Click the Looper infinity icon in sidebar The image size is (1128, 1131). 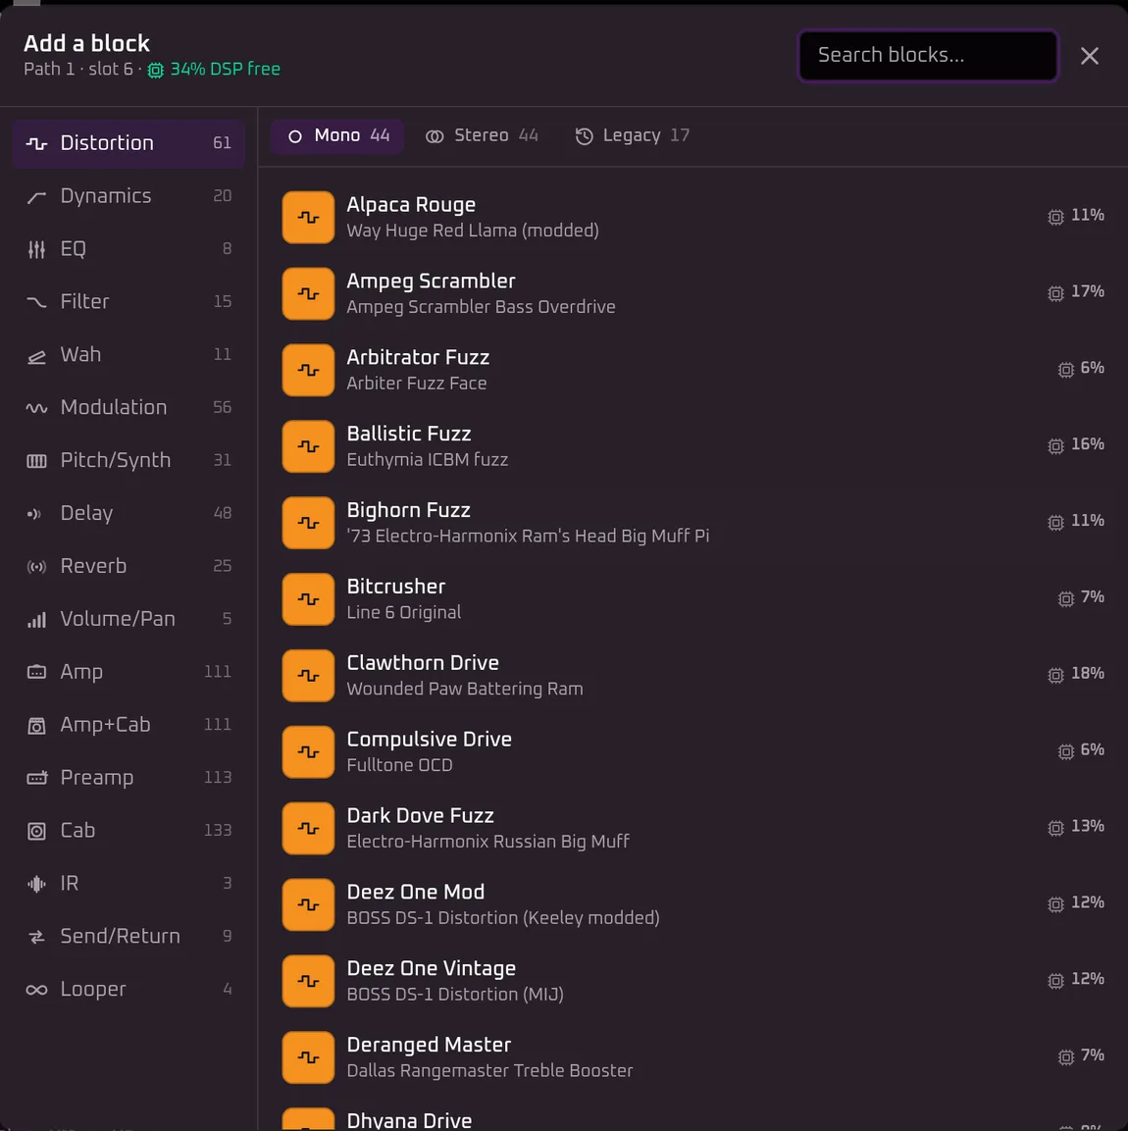pos(36,990)
